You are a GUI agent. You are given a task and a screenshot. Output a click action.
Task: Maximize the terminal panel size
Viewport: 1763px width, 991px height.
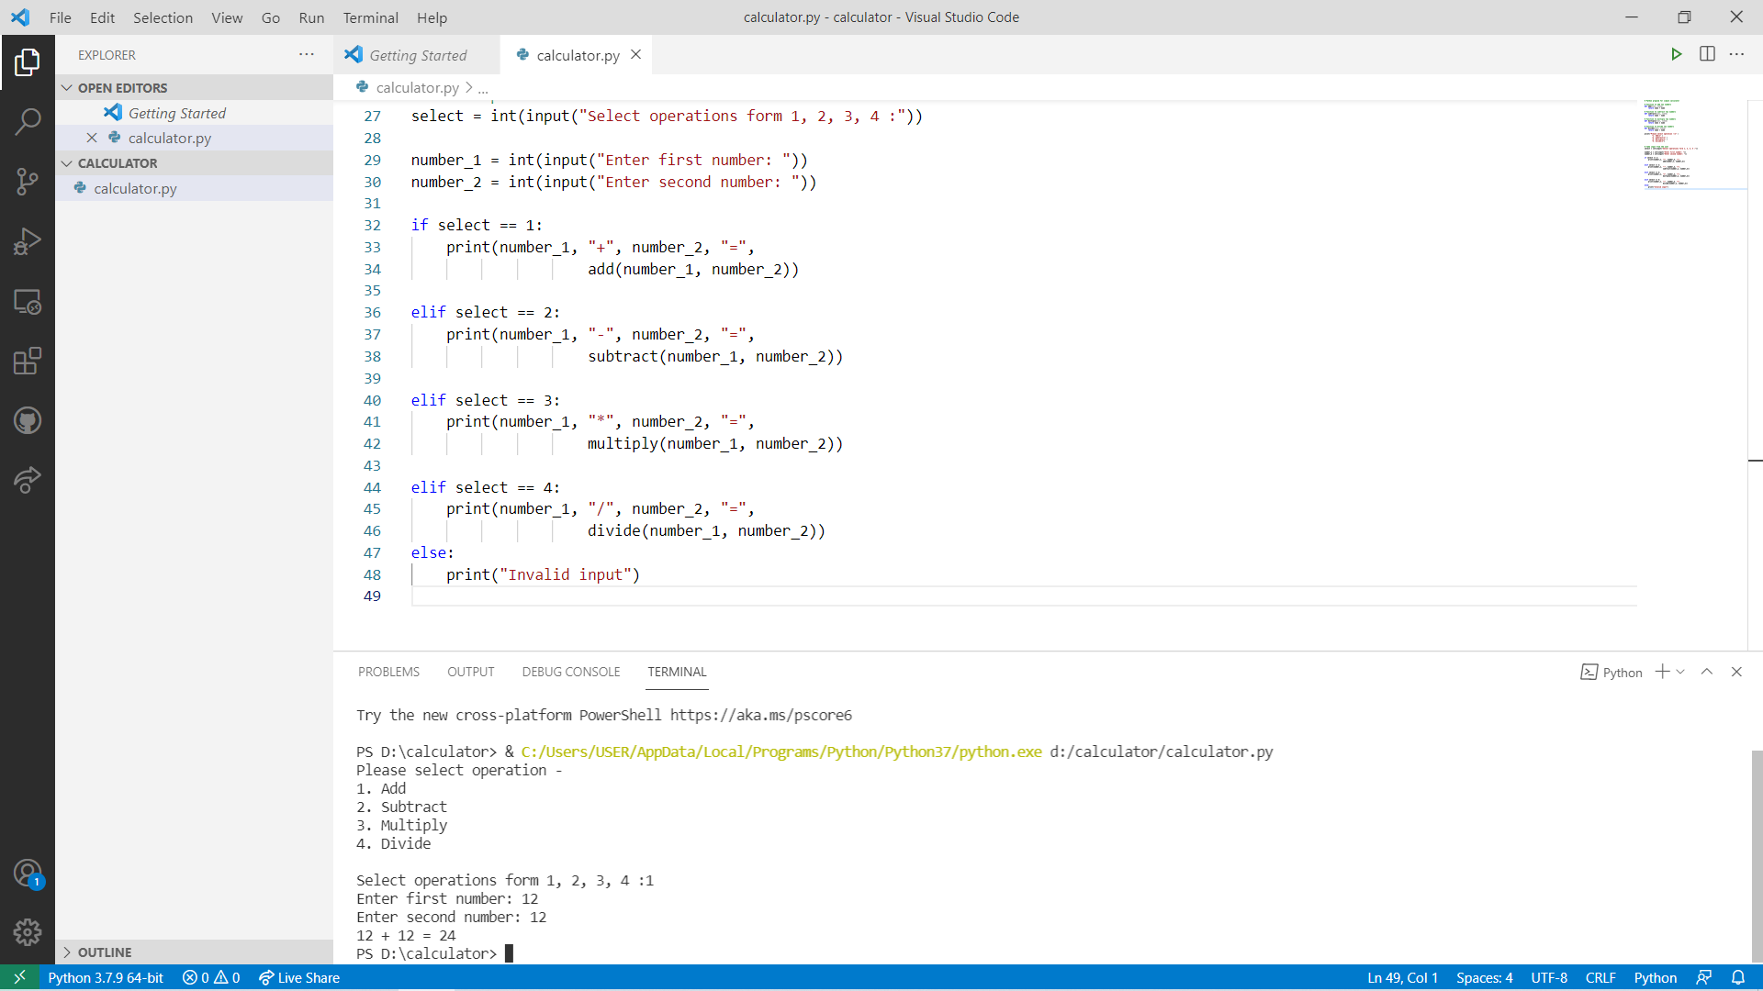tap(1707, 672)
